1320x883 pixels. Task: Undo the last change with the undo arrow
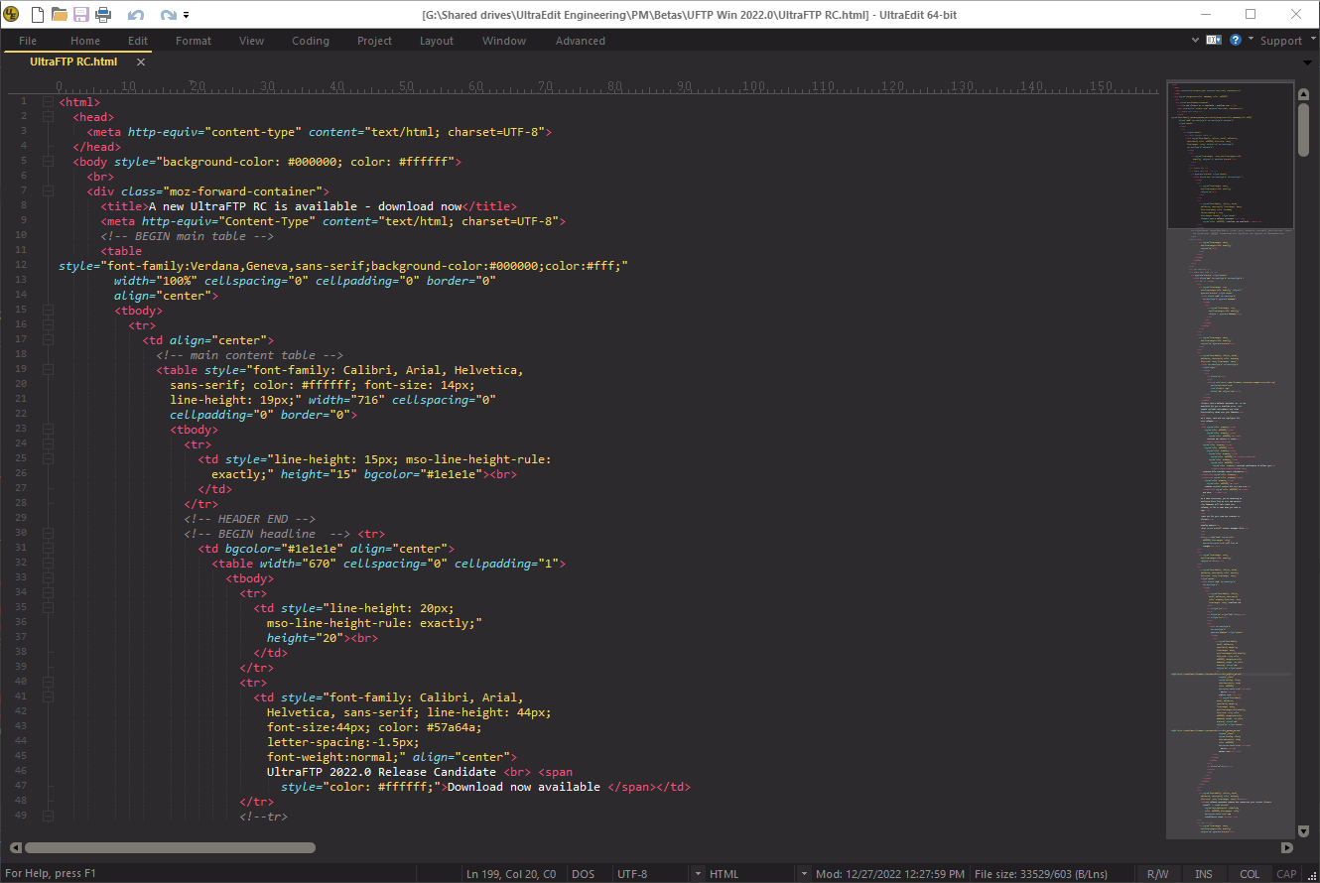pos(136,15)
